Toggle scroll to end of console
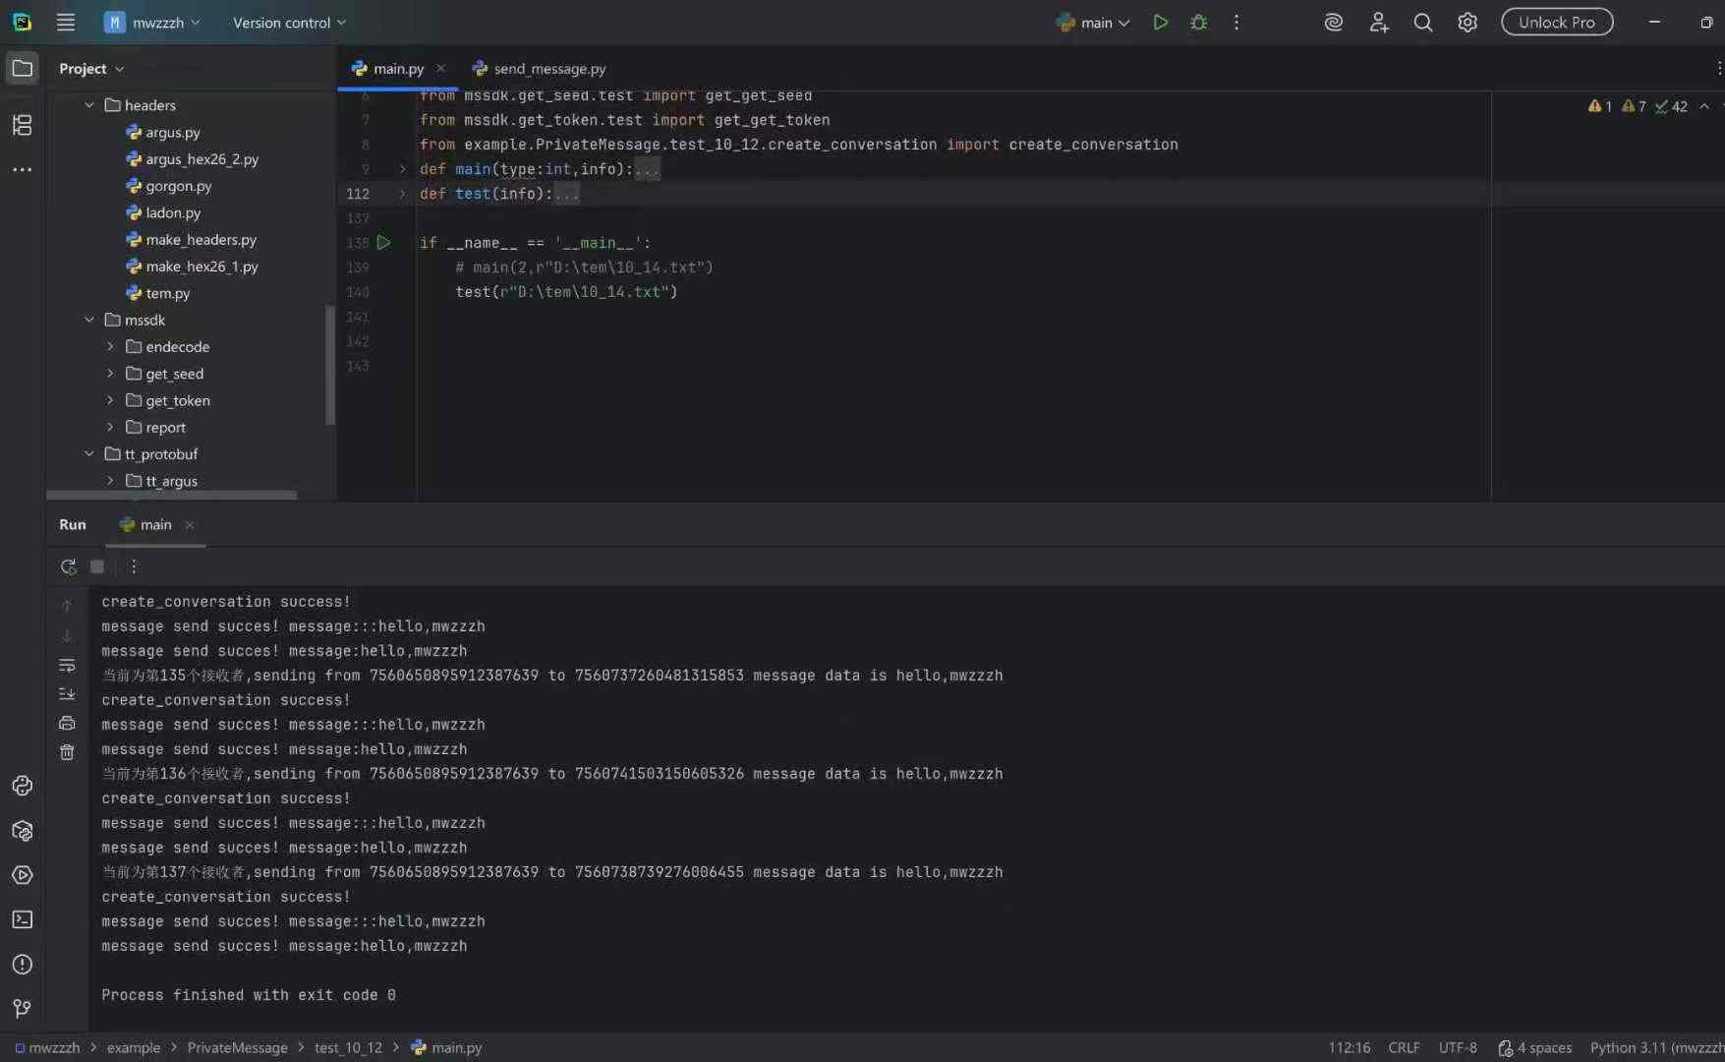 pyautogui.click(x=67, y=694)
